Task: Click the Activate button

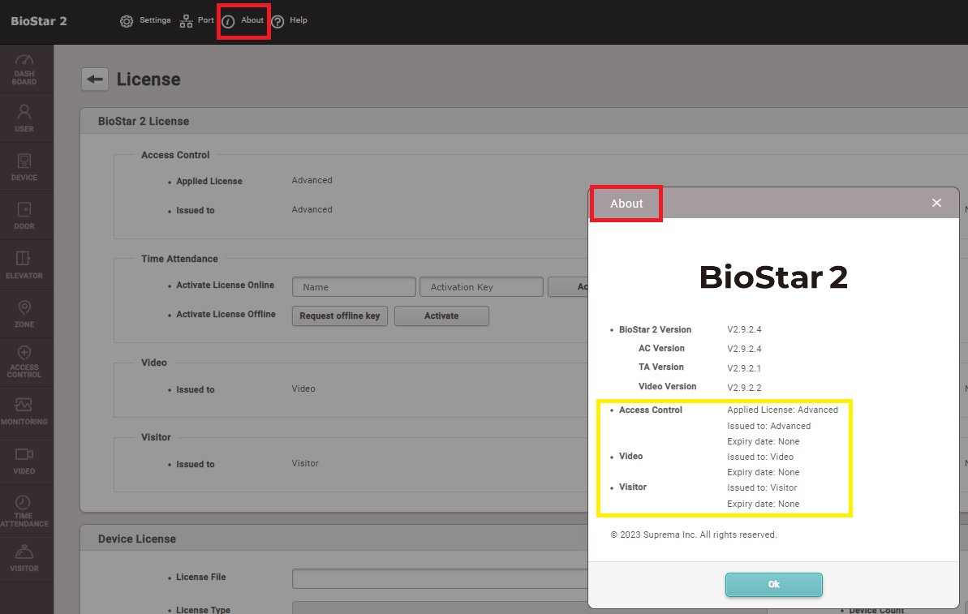Action: tap(441, 316)
